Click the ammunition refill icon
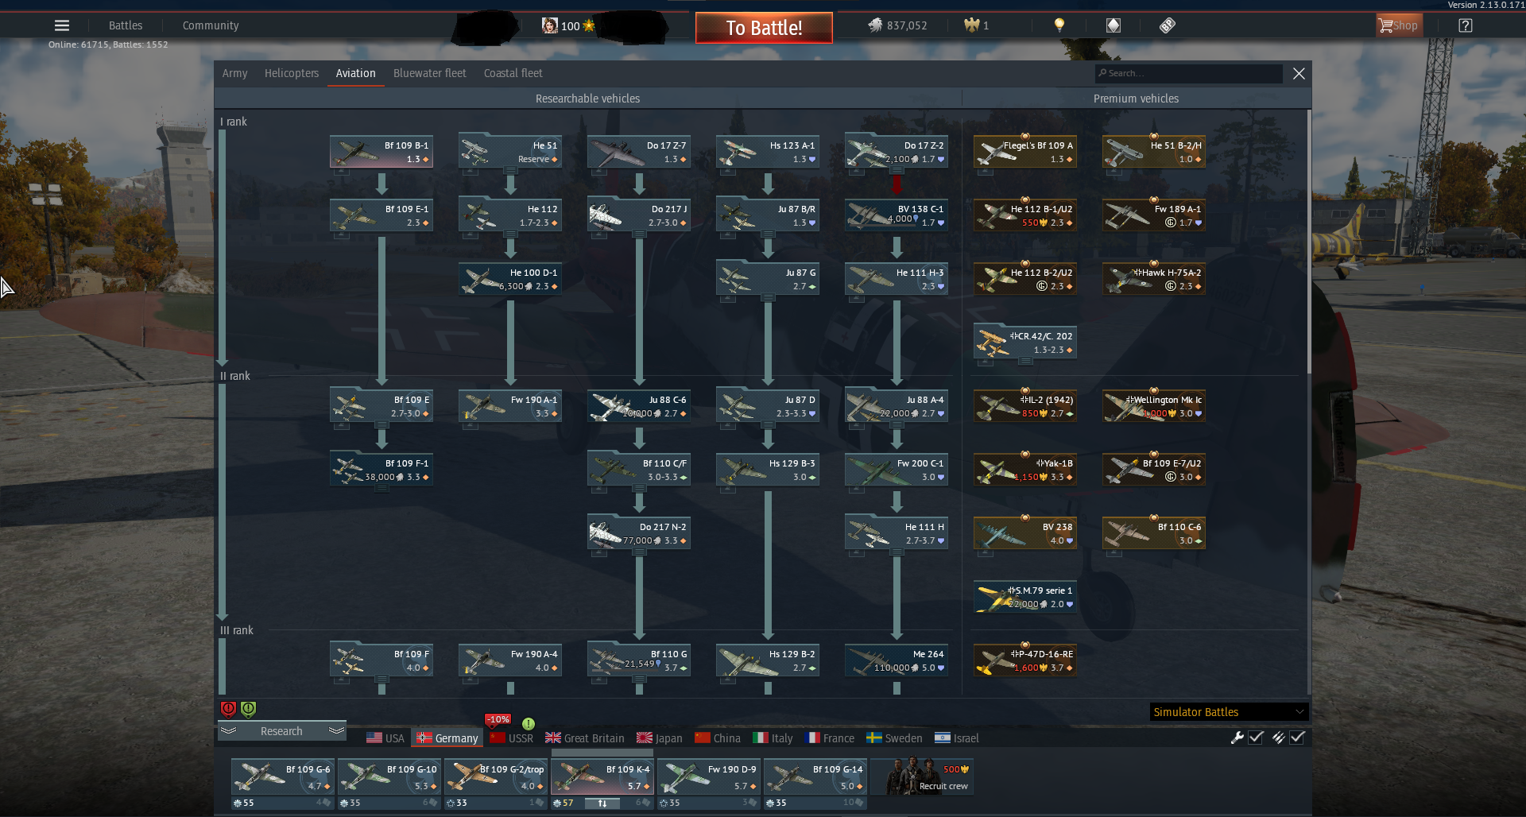Screen dimensions: 1526x817 [x=1278, y=738]
